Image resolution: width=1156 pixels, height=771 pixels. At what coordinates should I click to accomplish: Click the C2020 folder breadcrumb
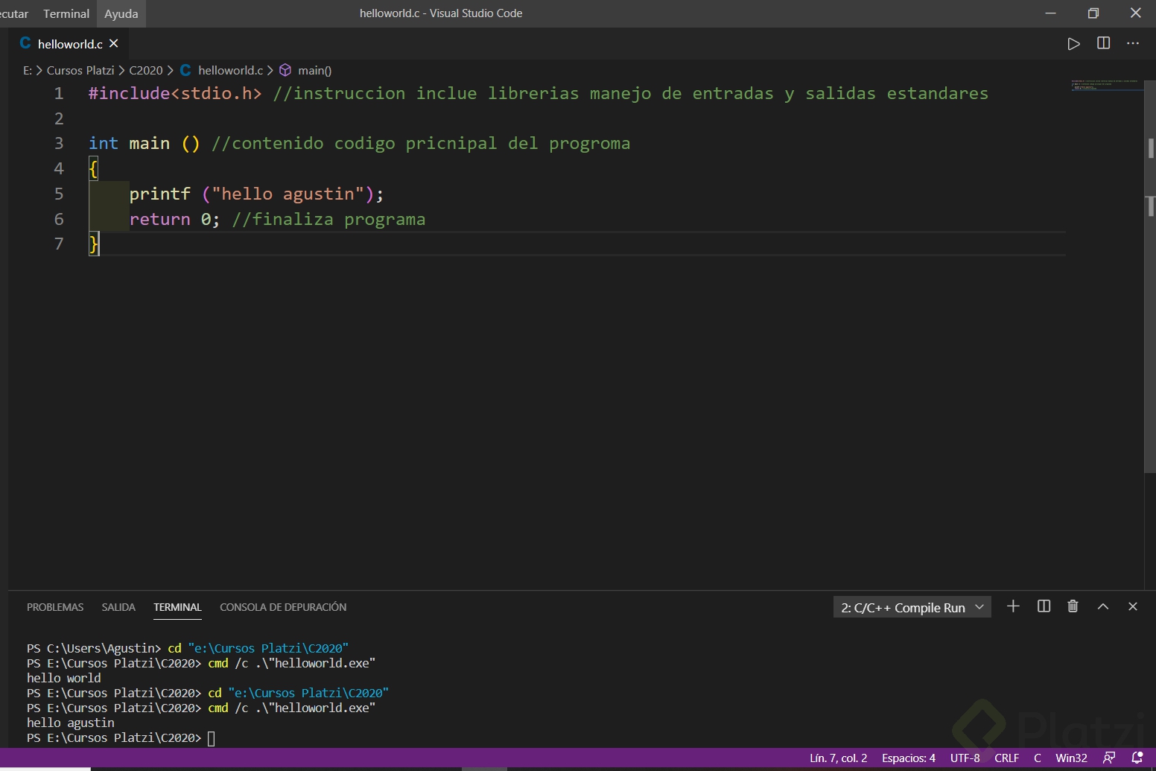click(x=146, y=70)
